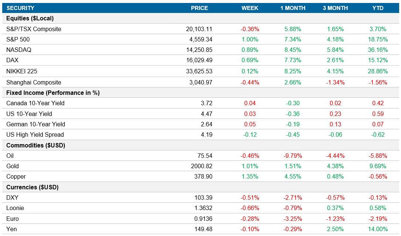Click the YTD column header
401x236 pixels.
pos(378,8)
